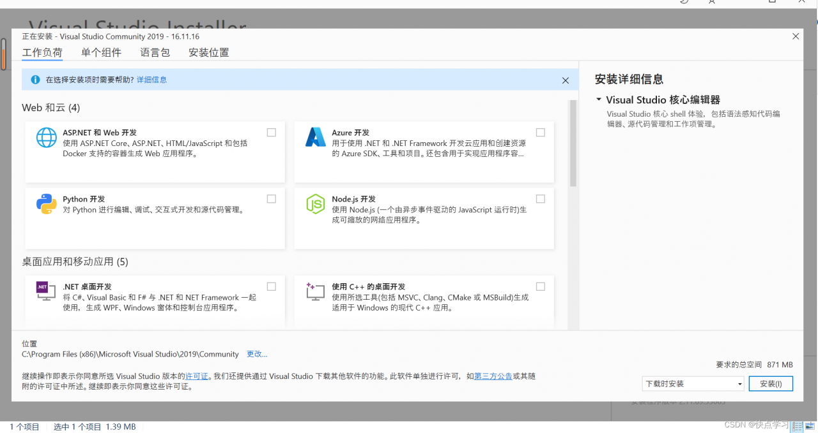Click the '桌面应用和移动应用 (5)' group heading
Screen dimensions: 818x433
coord(75,261)
